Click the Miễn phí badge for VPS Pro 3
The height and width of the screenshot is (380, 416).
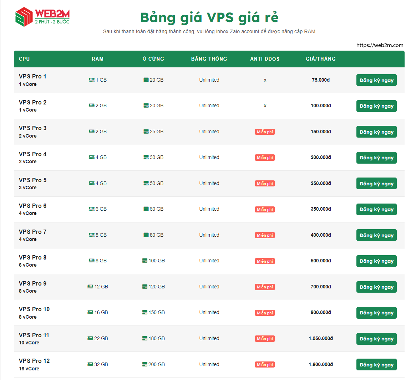coord(265,132)
